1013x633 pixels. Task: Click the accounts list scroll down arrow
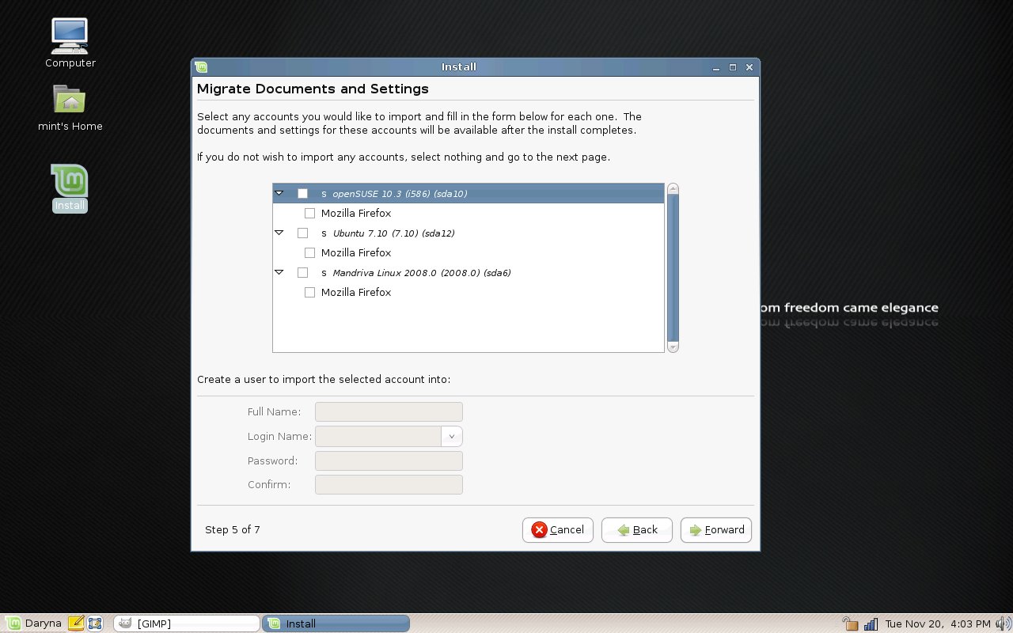pyautogui.click(x=673, y=347)
